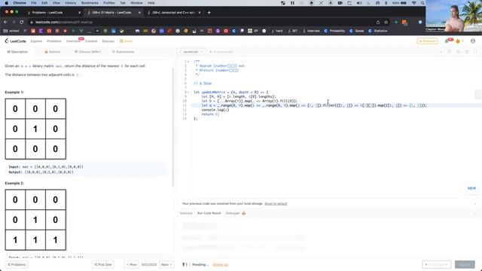Open the profile avatar menu
The height and width of the screenshot is (271, 482).
tap(473, 41)
